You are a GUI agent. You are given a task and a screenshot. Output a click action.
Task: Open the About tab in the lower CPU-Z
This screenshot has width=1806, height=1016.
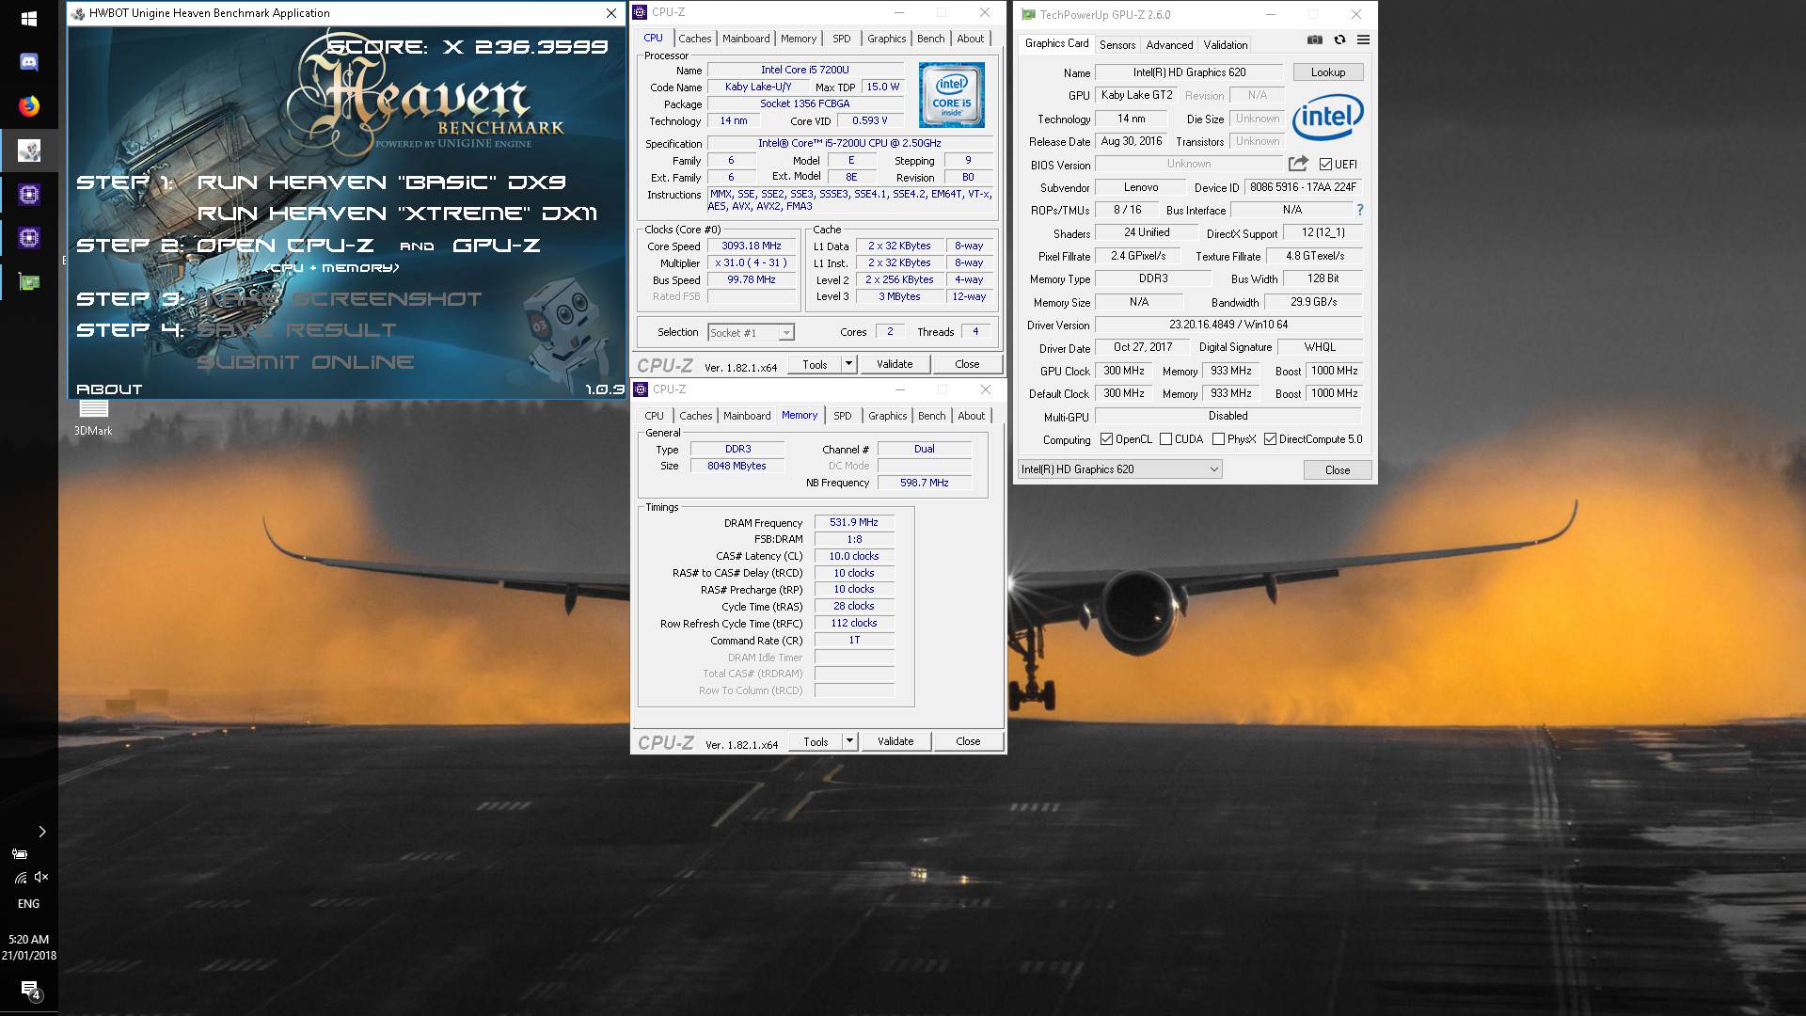click(972, 416)
